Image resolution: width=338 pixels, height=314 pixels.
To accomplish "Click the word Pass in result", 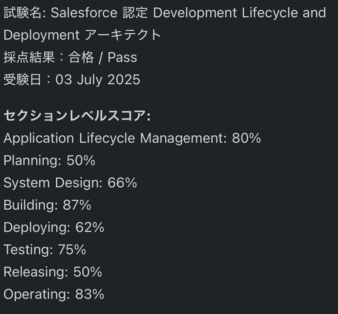I will click(x=122, y=57).
